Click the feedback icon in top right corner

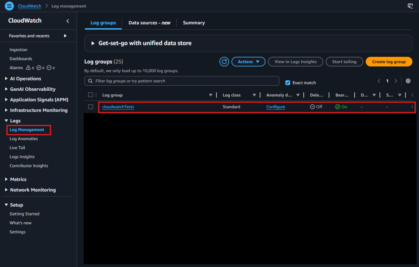tap(410, 6)
